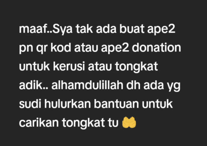207x146 pixels.
Task: Click the word "tak"
Action: pos(84,29)
